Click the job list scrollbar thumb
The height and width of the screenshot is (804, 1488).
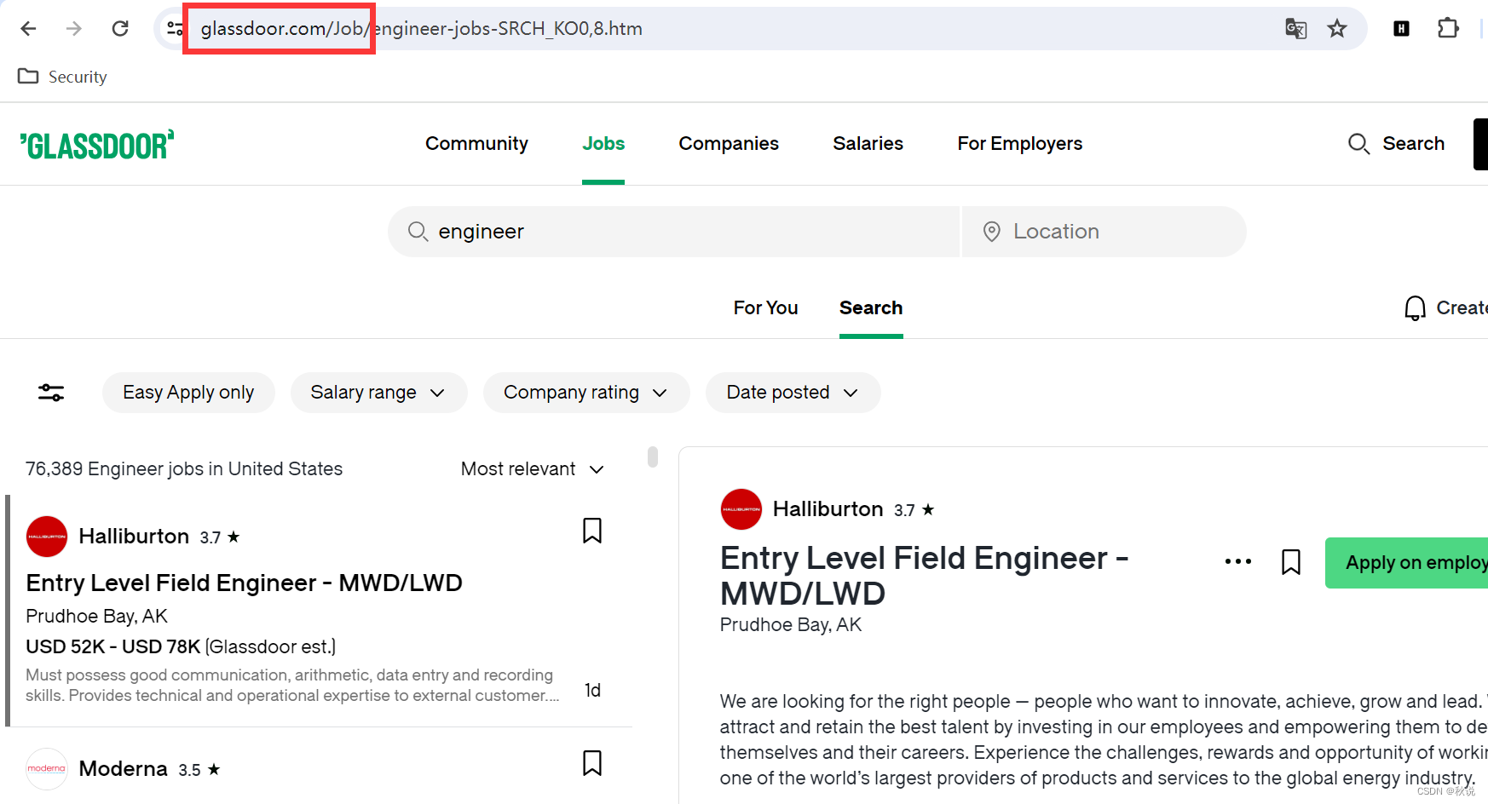tap(653, 457)
